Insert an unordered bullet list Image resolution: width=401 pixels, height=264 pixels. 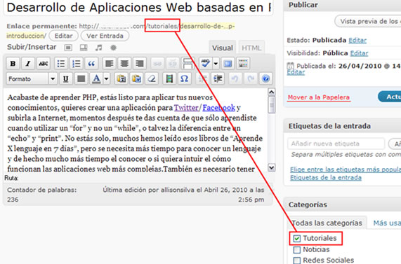(61, 64)
